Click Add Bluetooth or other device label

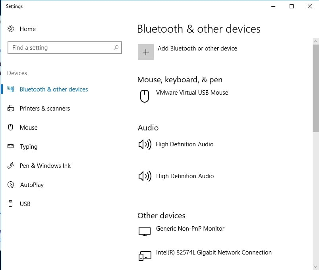coord(197,49)
